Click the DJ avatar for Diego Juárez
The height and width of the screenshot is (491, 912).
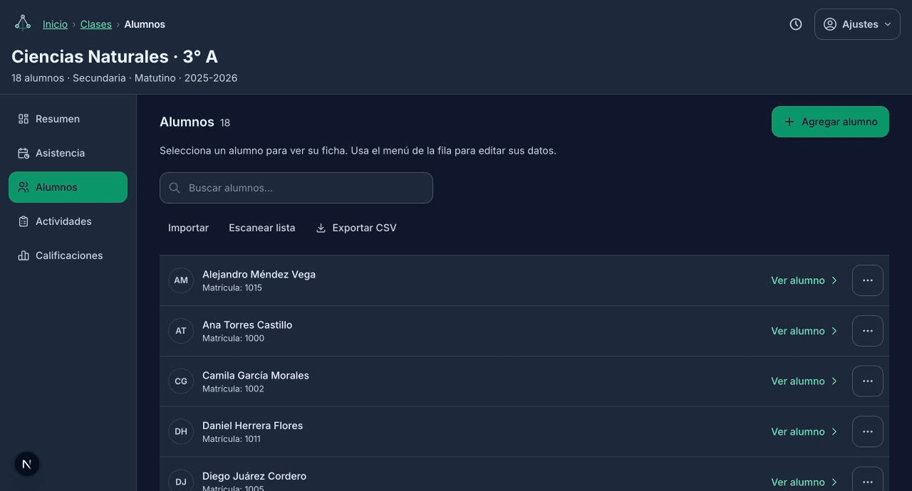click(181, 482)
